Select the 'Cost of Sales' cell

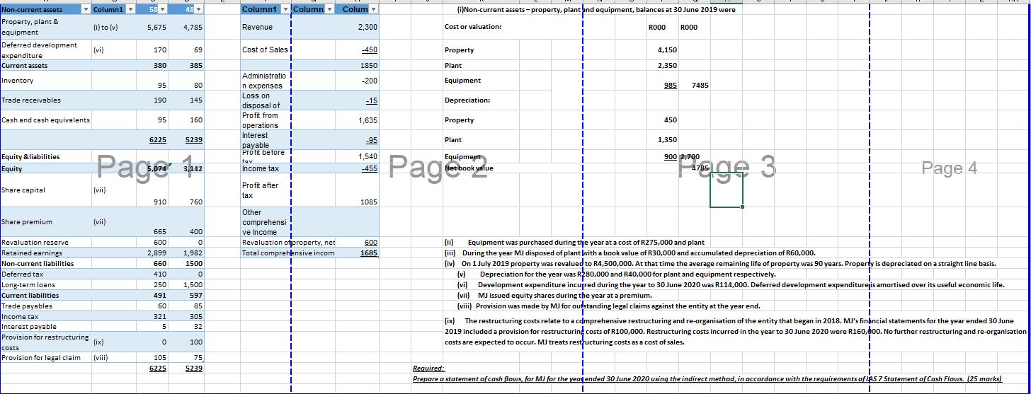pos(266,50)
